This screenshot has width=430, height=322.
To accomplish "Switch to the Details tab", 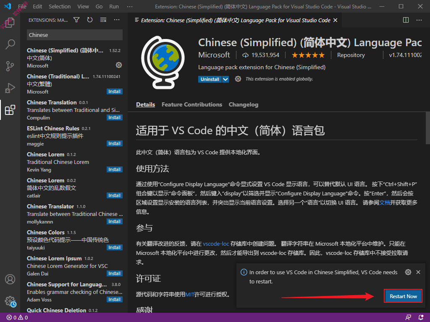I will pyautogui.click(x=145, y=104).
